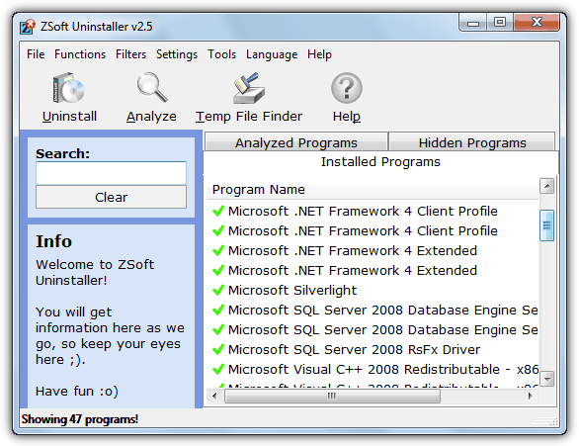Screen dimensions: 579x446
Task: Select the first Microsoft .NET Framework 4 Extended row
Action: coord(372,250)
